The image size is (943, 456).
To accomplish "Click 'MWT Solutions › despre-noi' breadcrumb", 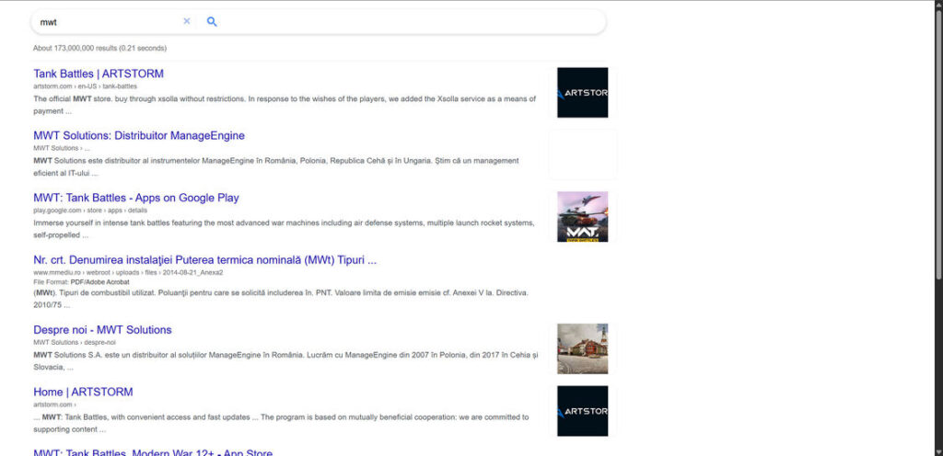I will (x=75, y=342).
